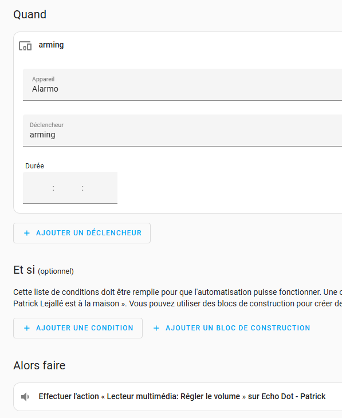Open the Appareil dropdown showing Alarmo

(x=183, y=85)
